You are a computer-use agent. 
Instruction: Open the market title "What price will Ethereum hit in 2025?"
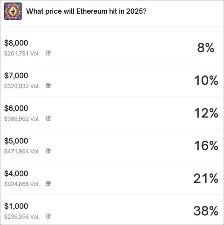tap(86, 11)
